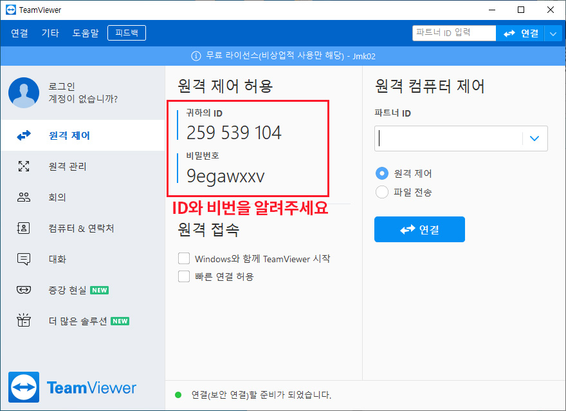The image size is (566, 411).
Task: Open the 대화 chat panel
Action: pos(23,259)
